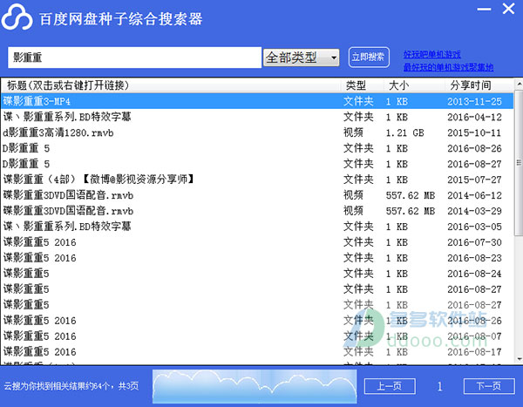Click the date 2015-07-27 cell
Screen dimensions: 523x407
point(474,180)
